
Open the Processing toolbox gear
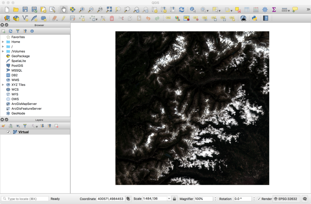265,9
